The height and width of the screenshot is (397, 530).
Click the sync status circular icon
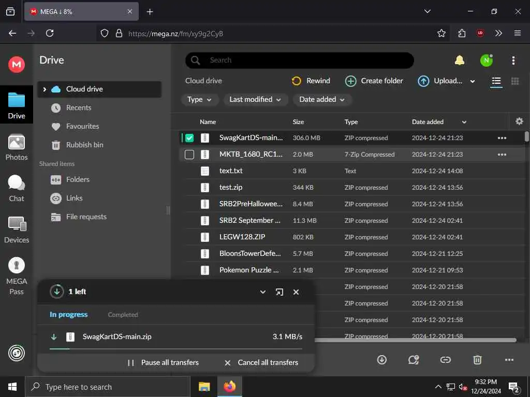[17, 353]
